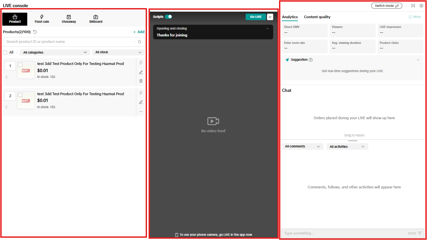Click the refresh icon beside Products count
The image size is (427, 240).
[x=35, y=32]
